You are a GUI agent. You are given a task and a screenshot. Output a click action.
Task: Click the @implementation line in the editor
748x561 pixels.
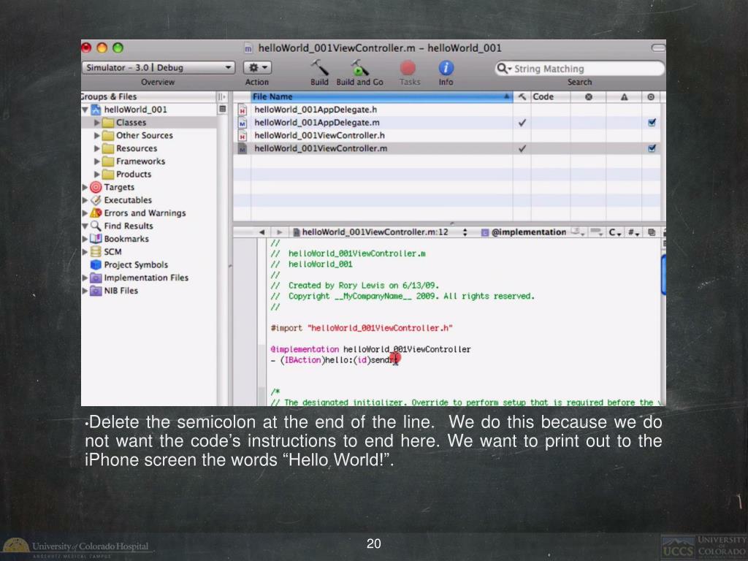[370, 349]
